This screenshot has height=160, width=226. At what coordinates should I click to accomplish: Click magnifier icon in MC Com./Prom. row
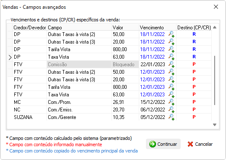171,102
